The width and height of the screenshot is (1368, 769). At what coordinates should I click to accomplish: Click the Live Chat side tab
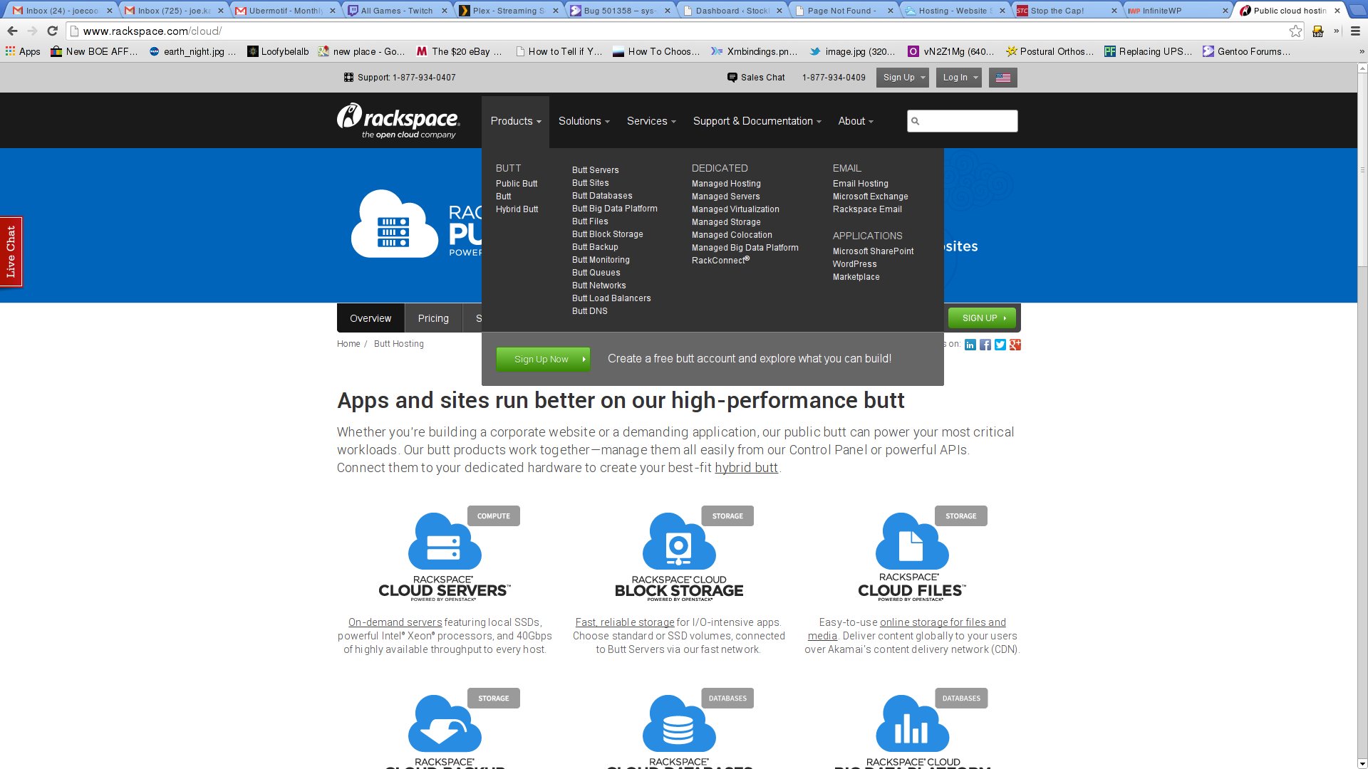point(11,252)
